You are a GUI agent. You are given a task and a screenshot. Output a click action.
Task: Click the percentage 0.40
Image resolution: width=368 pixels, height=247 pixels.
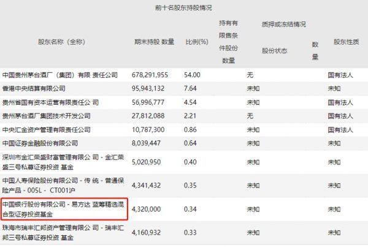(x=190, y=162)
